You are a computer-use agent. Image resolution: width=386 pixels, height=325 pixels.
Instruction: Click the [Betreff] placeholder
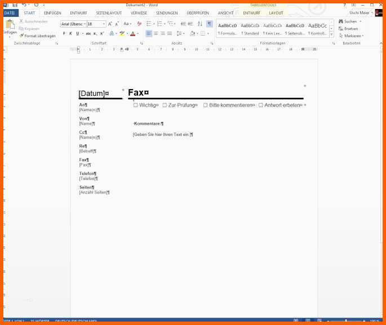[86, 151]
